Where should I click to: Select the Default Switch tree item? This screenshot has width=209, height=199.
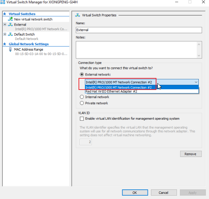[x=24, y=34]
